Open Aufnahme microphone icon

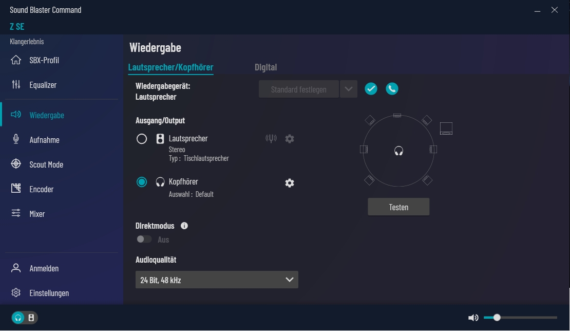[x=15, y=139]
